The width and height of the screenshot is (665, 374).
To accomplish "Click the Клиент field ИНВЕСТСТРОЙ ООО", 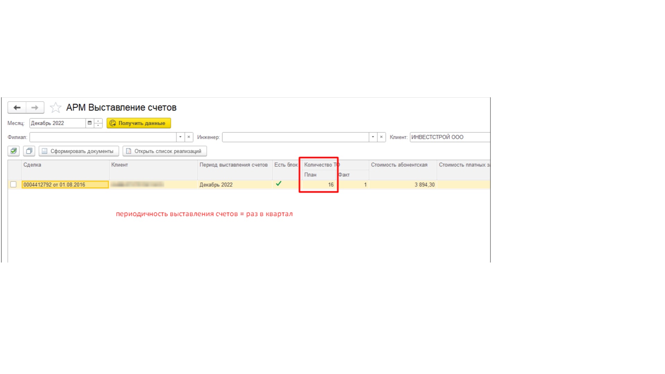I will click(450, 137).
